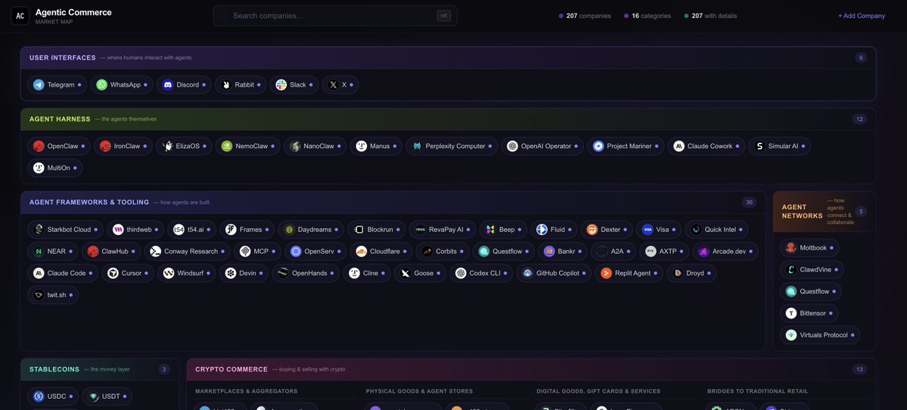Open the Virtuals Protocol chip
This screenshot has width=907, height=410.
click(x=820, y=335)
